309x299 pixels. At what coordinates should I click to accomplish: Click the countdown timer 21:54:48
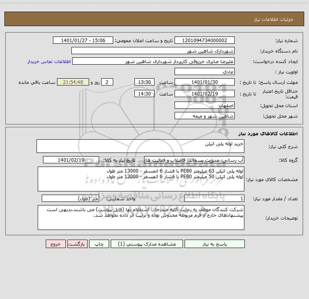point(73,82)
